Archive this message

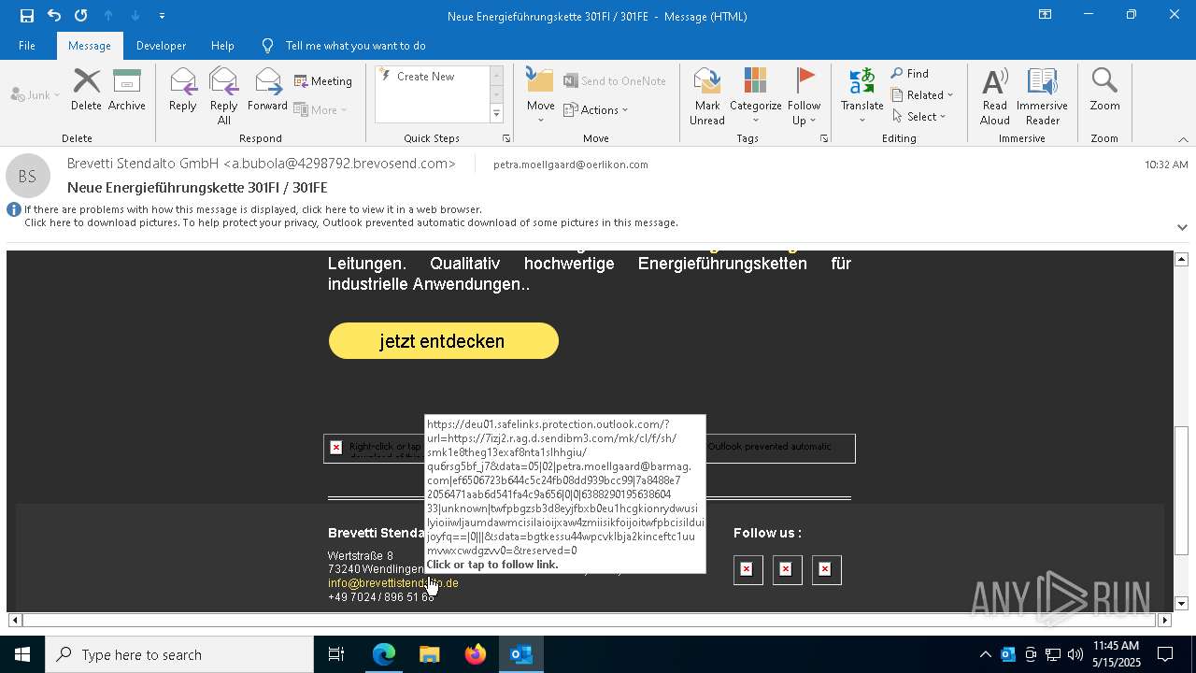(127, 91)
